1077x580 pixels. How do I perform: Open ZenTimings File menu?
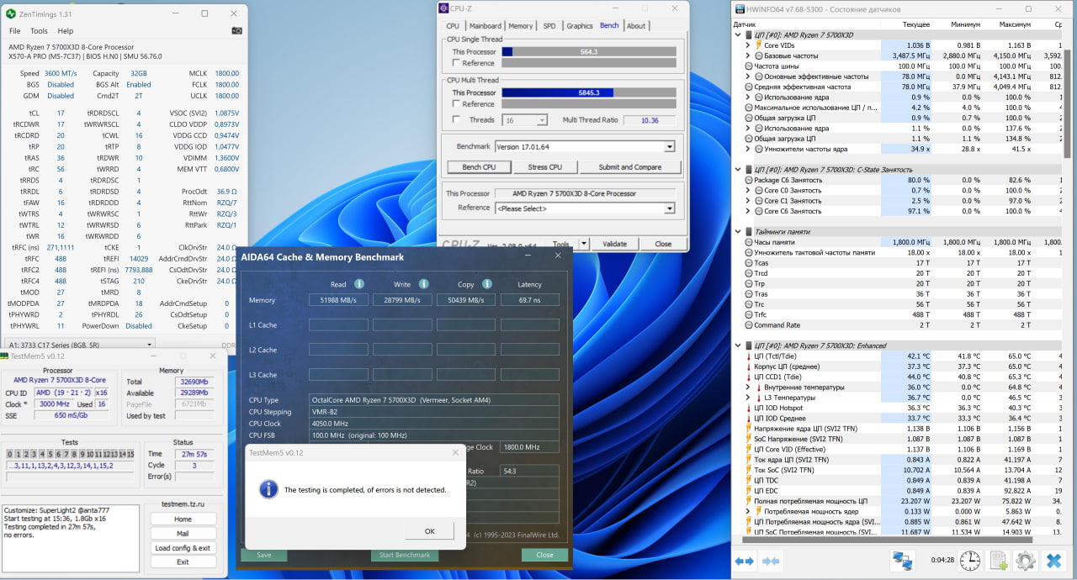coord(15,31)
